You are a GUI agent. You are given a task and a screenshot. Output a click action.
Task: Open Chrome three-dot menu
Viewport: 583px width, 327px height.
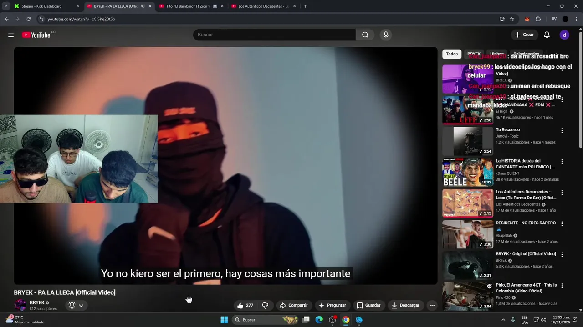[x=576, y=19]
